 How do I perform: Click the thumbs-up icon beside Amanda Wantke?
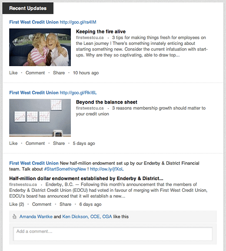14,217
